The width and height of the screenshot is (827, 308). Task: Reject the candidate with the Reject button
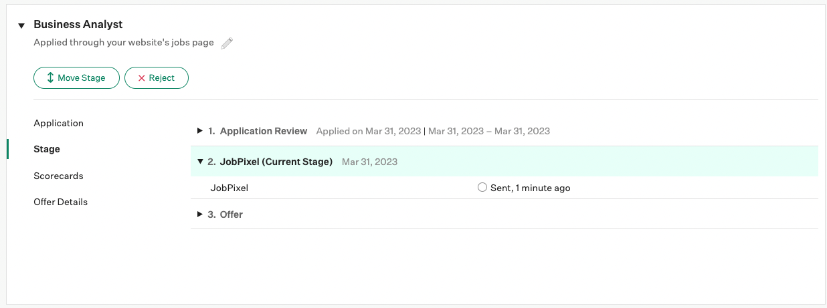157,78
